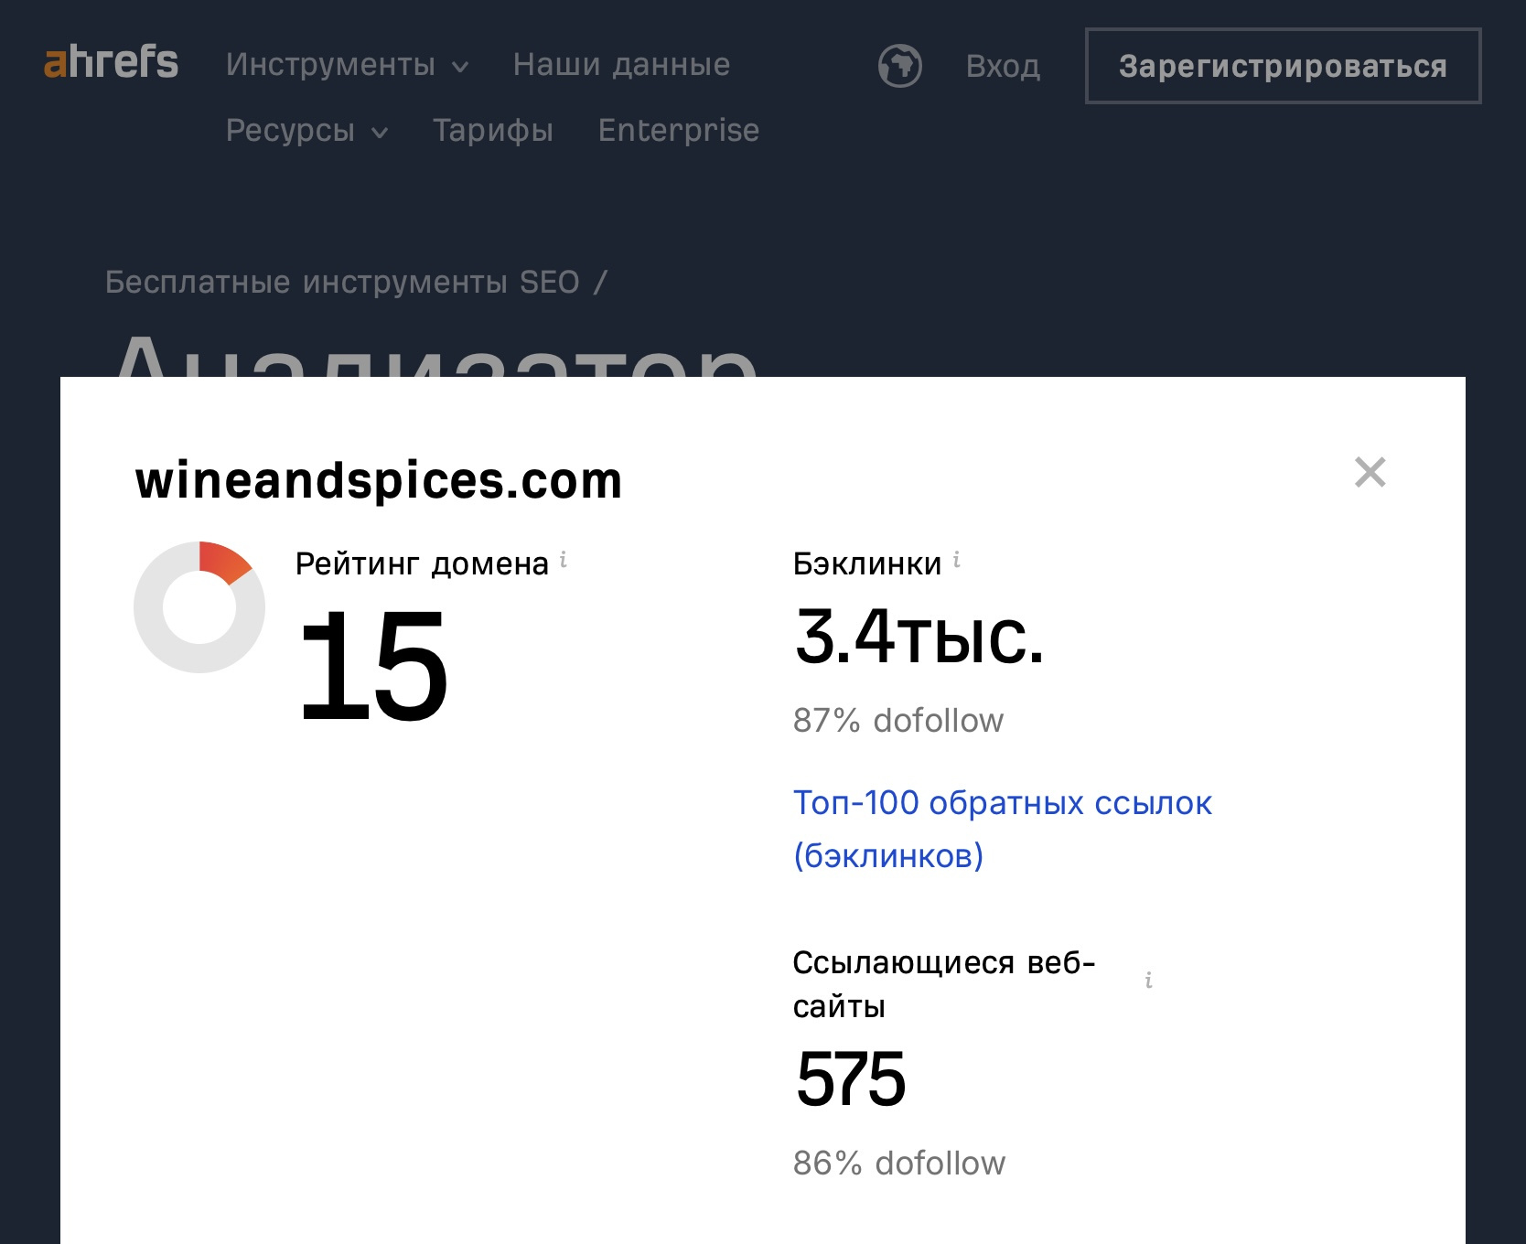The height and width of the screenshot is (1244, 1526).
Task: Expand the Ресурсы dropdown menu
Action: pos(307,131)
